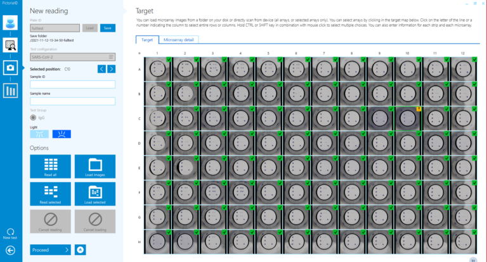Click the Load selected button
Screen dimensions: 487x262
tap(95, 194)
